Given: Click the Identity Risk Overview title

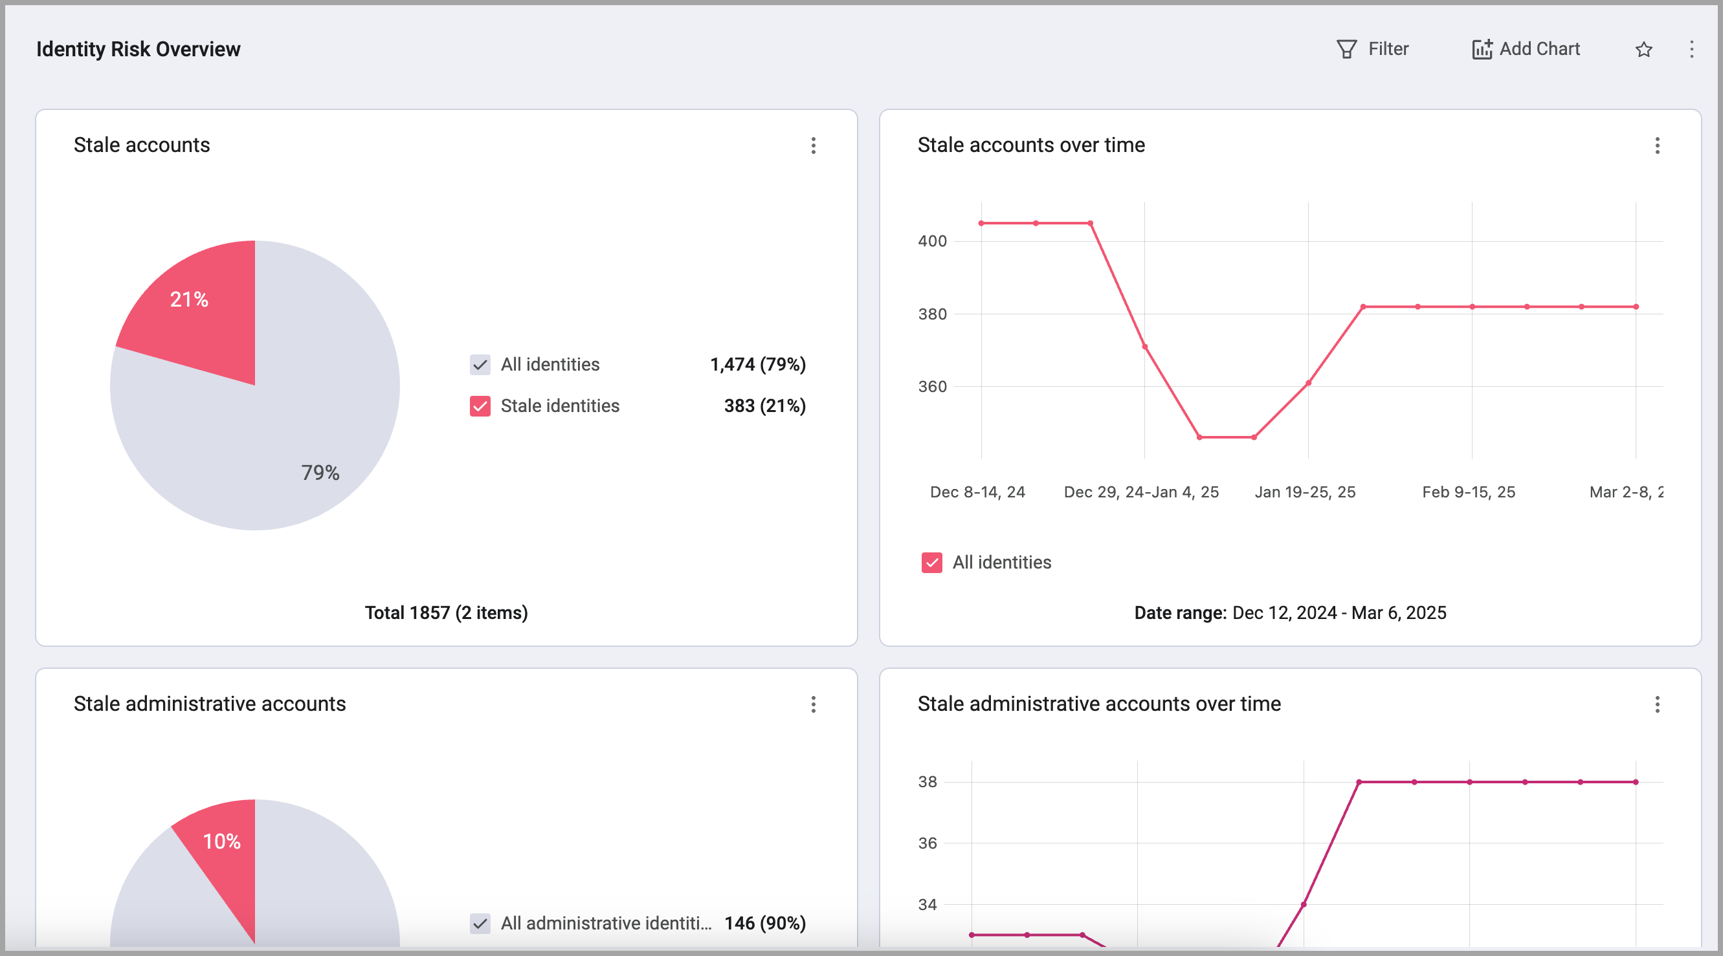Looking at the screenshot, I should [x=139, y=49].
